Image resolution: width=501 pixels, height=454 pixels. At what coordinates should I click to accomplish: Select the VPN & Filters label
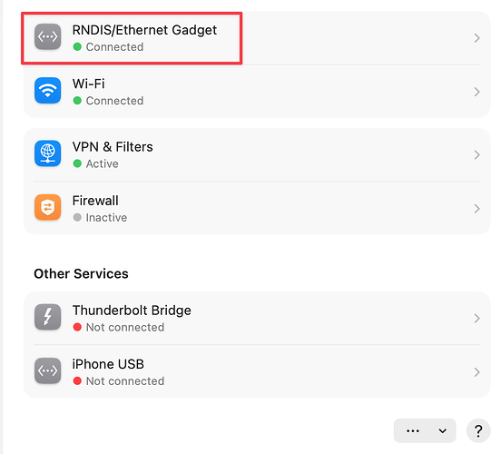113,147
